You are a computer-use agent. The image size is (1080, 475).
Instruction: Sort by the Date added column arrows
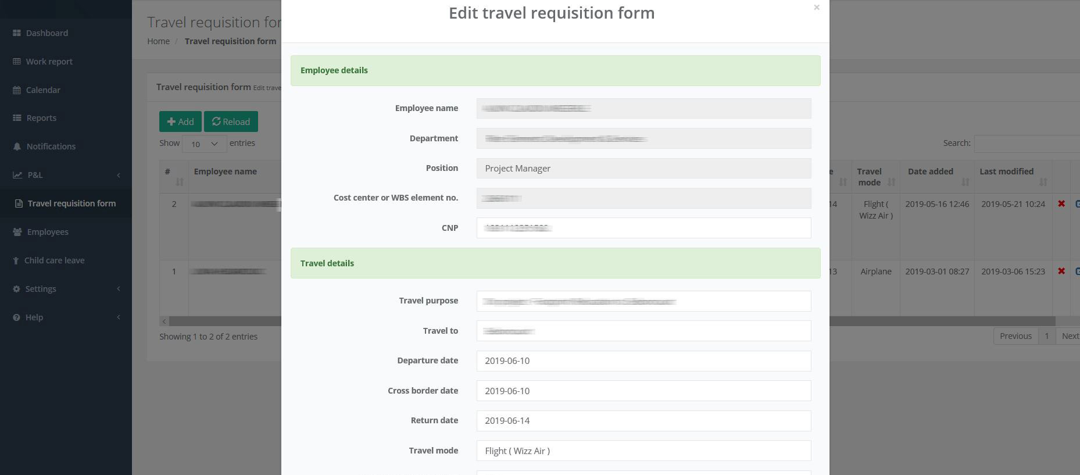point(965,182)
